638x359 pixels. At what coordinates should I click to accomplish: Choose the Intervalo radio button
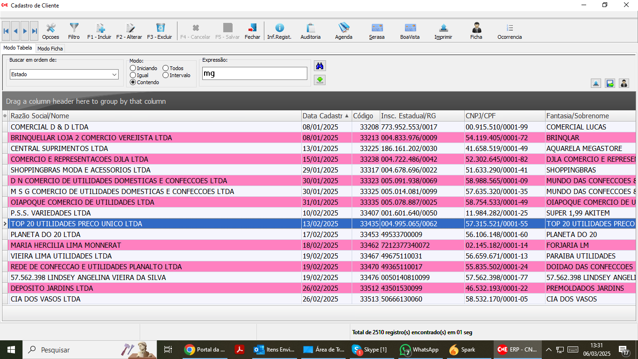165,75
